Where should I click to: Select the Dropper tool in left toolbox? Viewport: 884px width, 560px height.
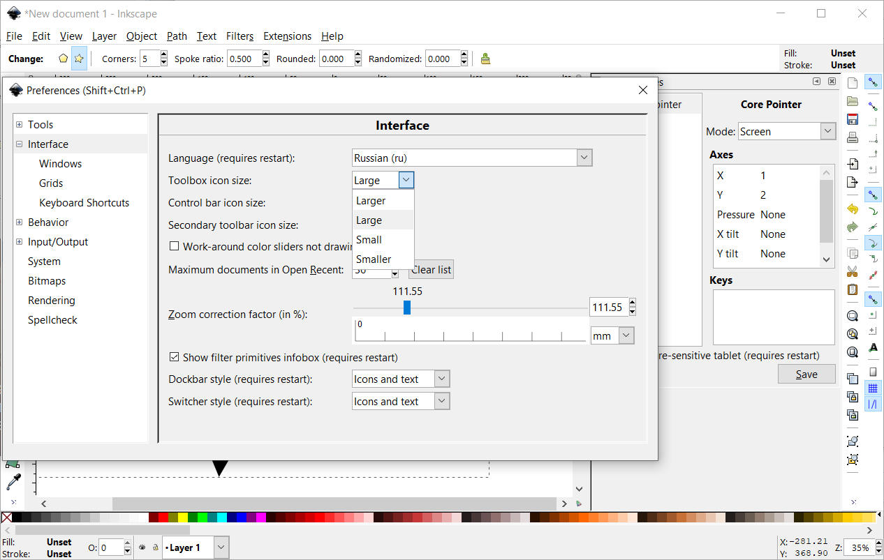[13, 481]
